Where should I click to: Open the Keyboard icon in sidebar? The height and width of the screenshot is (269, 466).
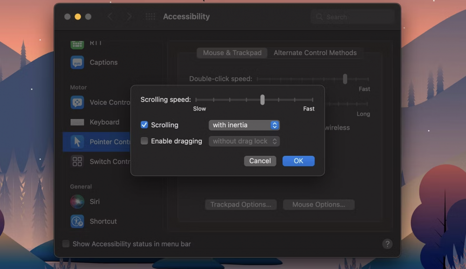tap(77, 122)
